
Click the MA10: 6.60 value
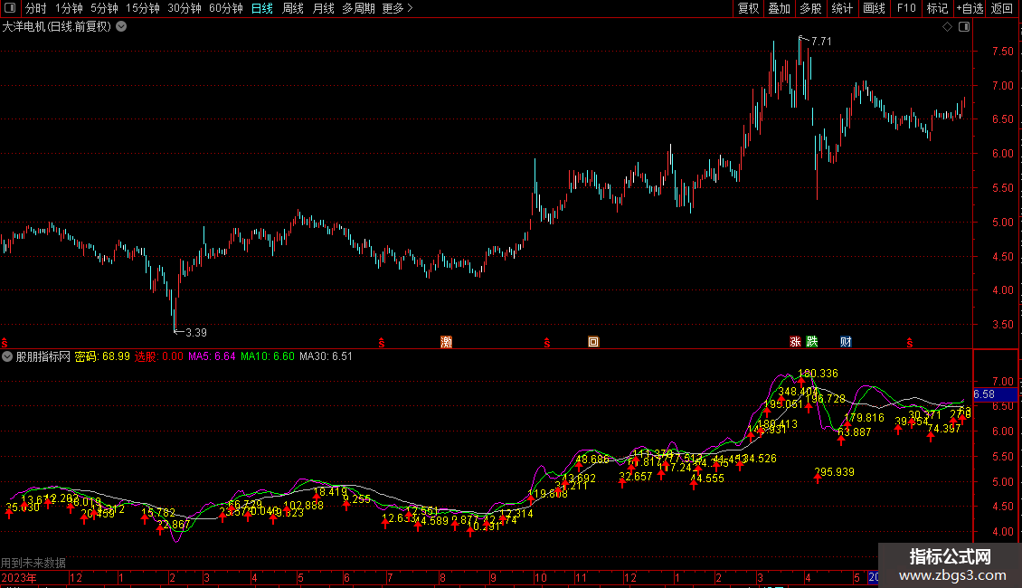pyautogui.click(x=268, y=356)
